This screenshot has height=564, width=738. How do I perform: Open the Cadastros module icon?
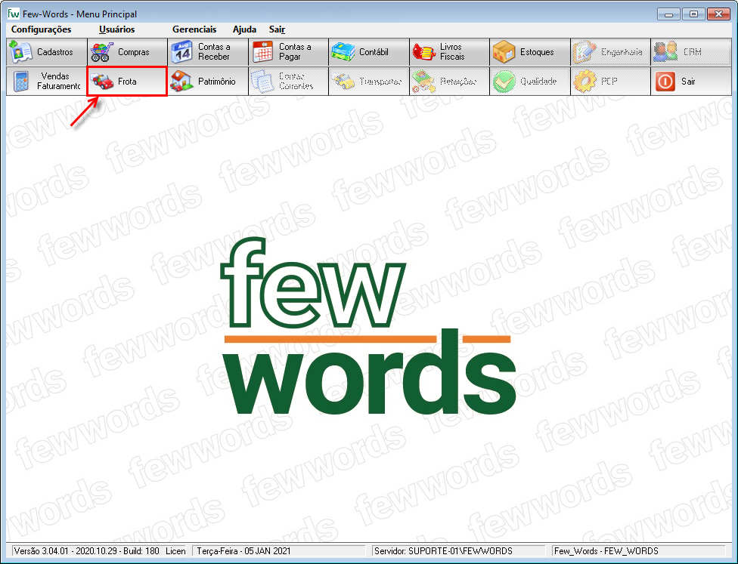pos(21,51)
